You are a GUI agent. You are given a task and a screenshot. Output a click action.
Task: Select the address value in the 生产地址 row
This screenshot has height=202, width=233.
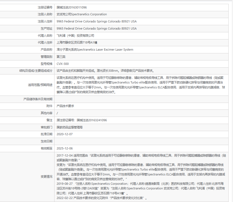pyautogui.click(x=97, y=28)
